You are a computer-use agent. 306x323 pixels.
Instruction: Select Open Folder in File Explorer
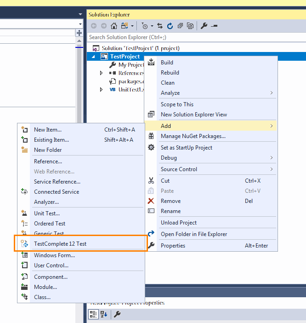point(193,234)
